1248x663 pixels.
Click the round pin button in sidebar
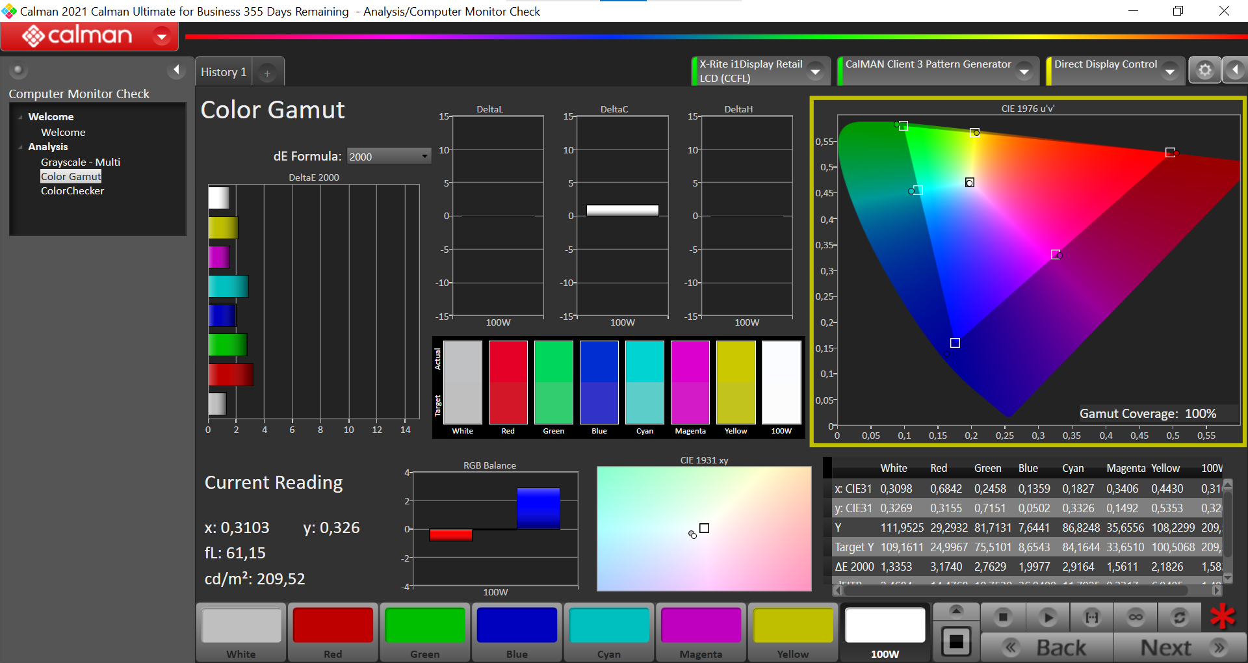tap(18, 70)
